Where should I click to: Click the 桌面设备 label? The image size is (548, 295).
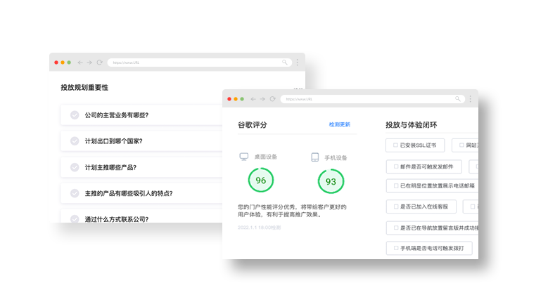(266, 157)
